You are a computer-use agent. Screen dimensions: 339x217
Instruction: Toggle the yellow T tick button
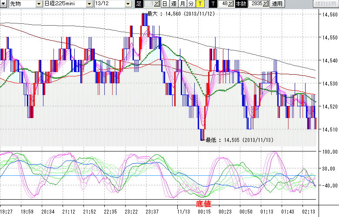[199, 4]
